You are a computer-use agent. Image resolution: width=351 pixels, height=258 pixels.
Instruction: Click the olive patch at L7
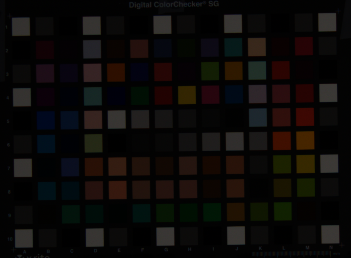(282, 164)
